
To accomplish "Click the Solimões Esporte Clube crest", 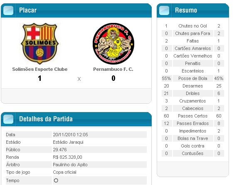I will (x=40, y=44).
